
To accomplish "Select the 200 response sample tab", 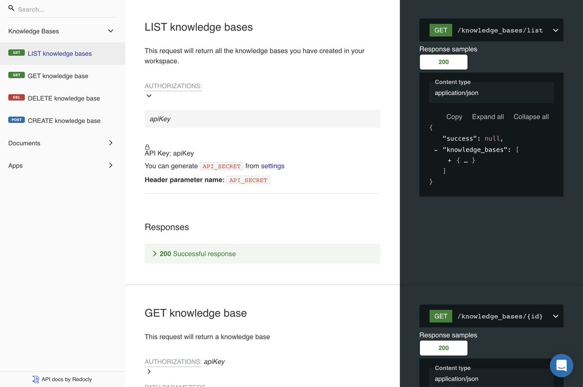I will [x=443, y=62].
